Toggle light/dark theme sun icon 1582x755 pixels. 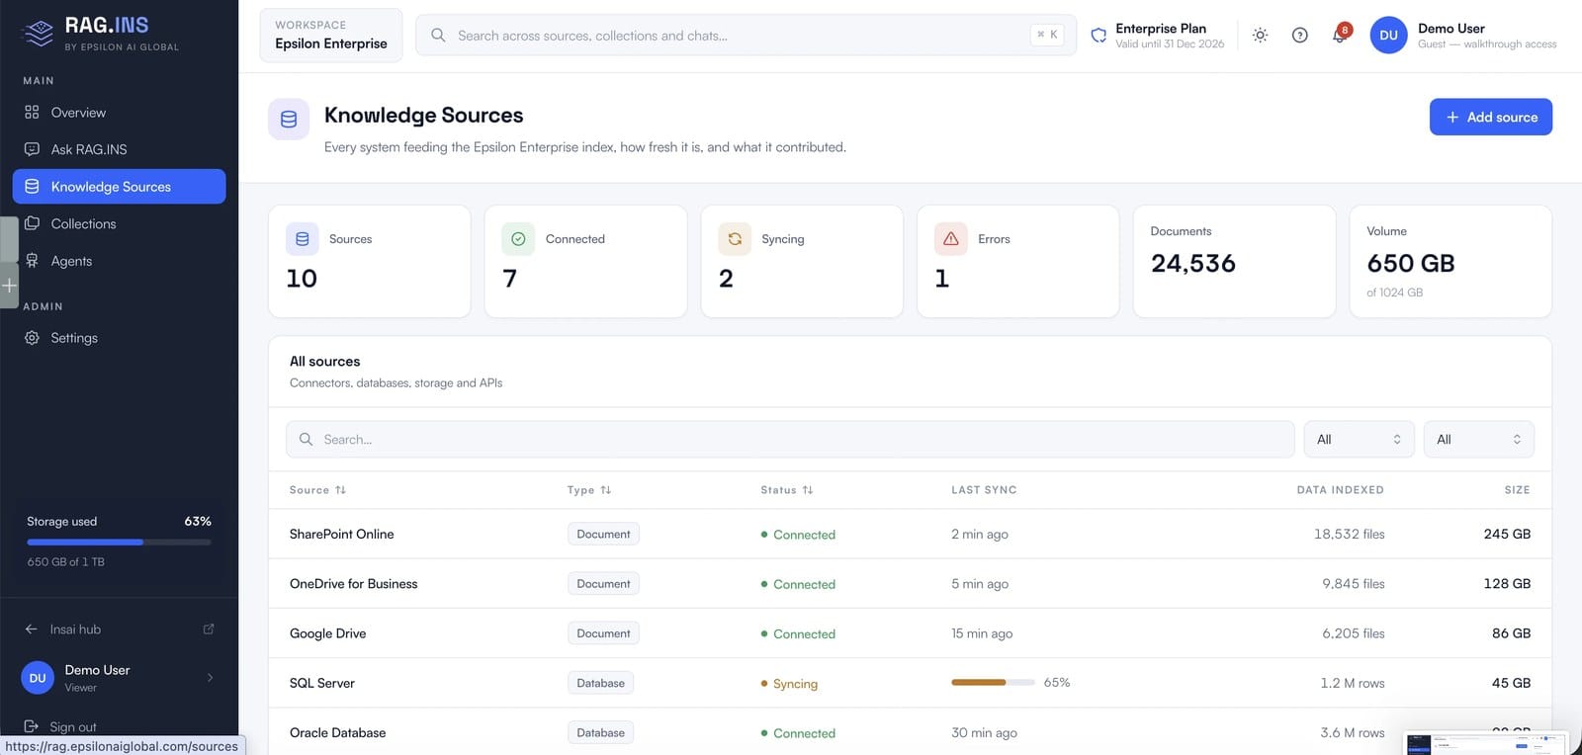pyautogui.click(x=1260, y=36)
